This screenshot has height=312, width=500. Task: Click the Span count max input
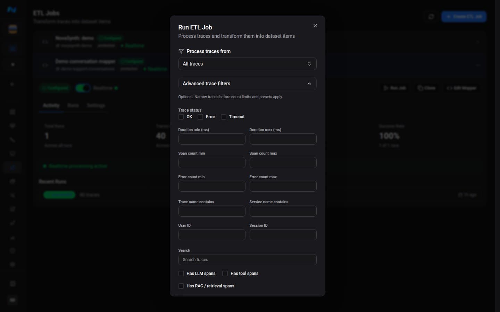click(x=283, y=163)
